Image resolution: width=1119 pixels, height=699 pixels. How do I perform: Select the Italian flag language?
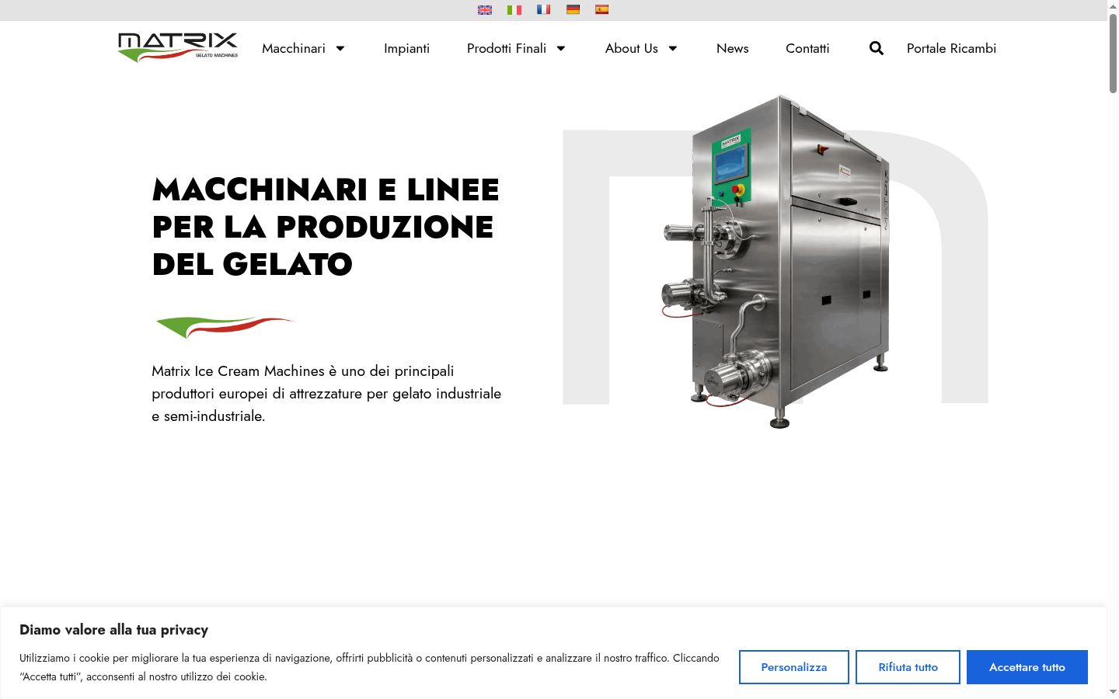[x=514, y=10]
